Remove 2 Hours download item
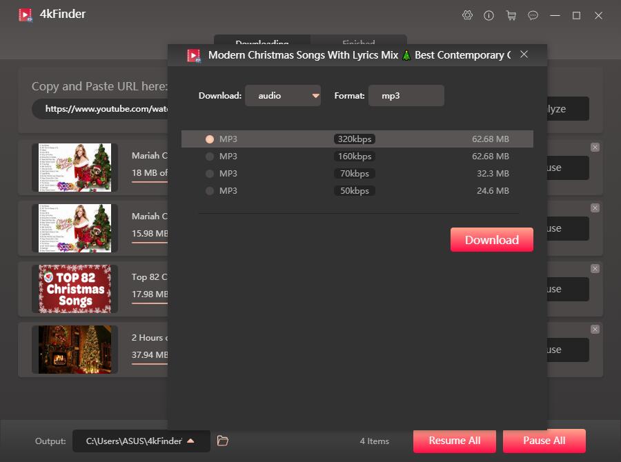The width and height of the screenshot is (621, 462). (595, 329)
